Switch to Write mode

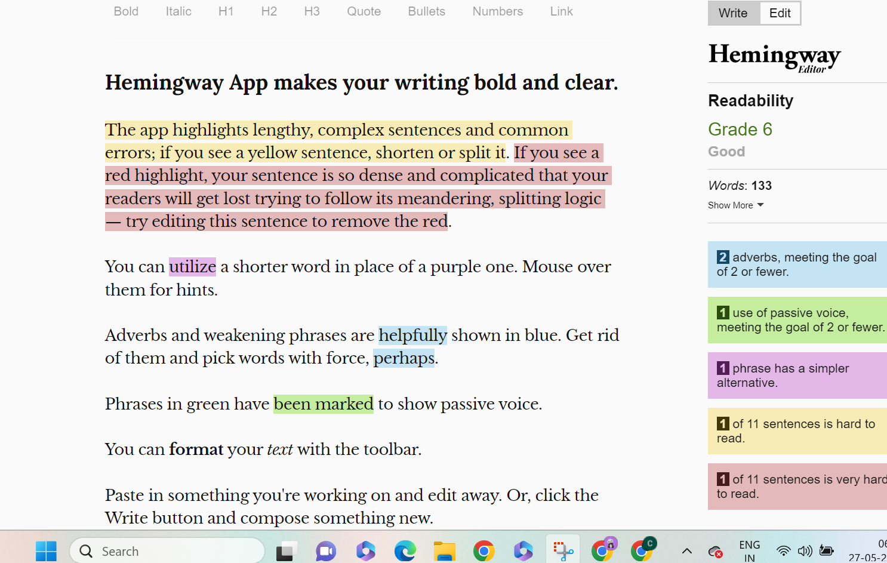(x=733, y=13)
